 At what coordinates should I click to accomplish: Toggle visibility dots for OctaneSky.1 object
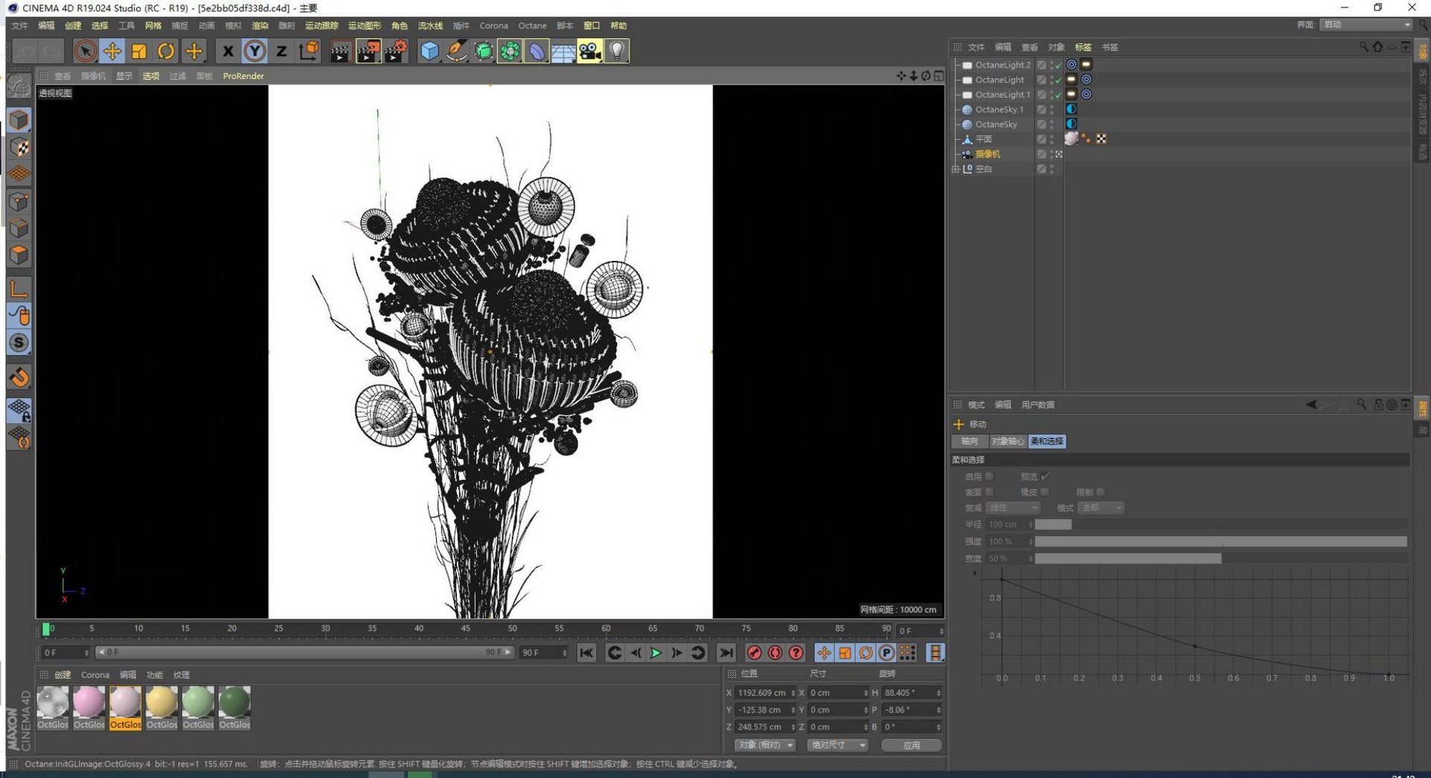coord(1052,110)
